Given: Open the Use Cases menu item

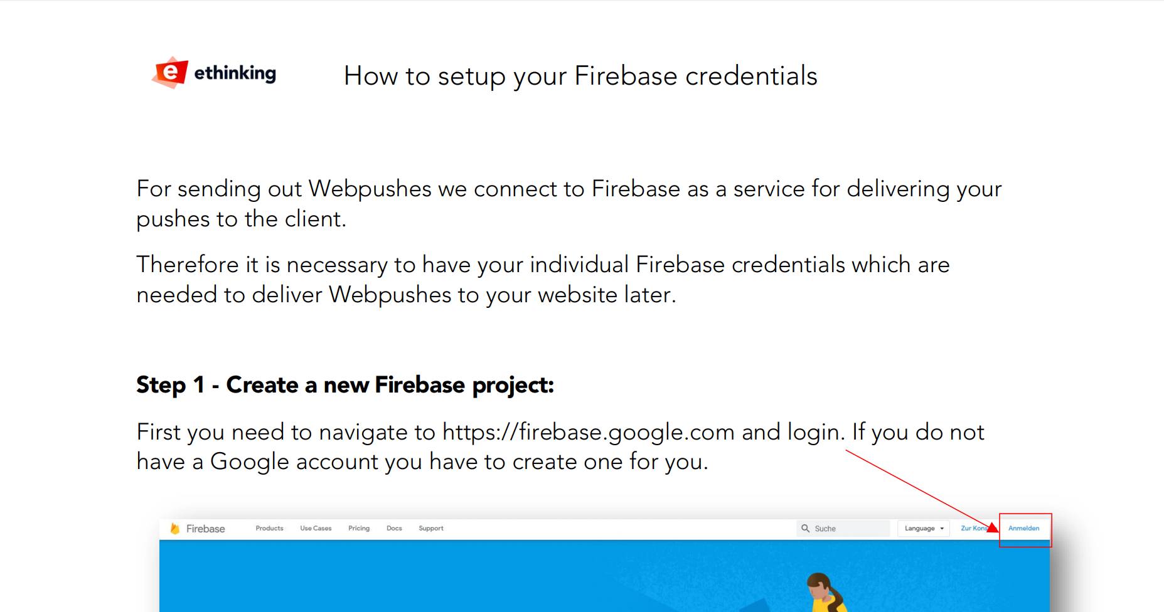Looking at the screenshot, I should point(316,529).
